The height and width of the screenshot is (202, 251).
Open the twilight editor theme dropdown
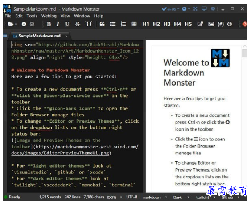206,197
